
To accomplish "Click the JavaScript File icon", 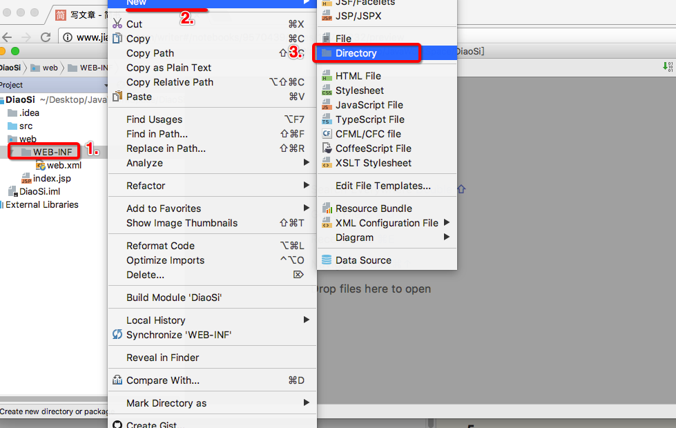I will [327, 105].
